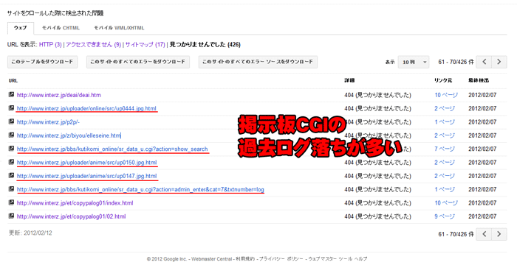Screen dimensions: 517x265
Task: Open the 10 ページ link for deai.htm
Action: tap(446, 95)
